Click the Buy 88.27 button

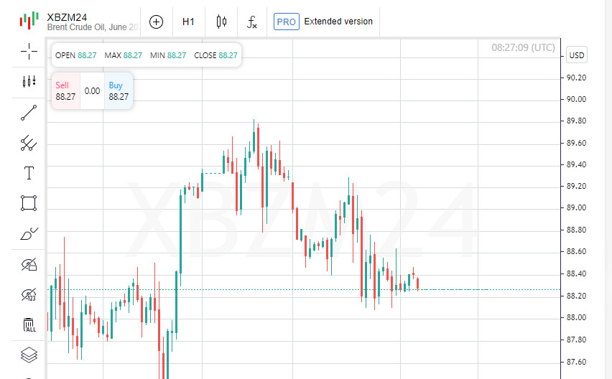click(x=119, y=91)
